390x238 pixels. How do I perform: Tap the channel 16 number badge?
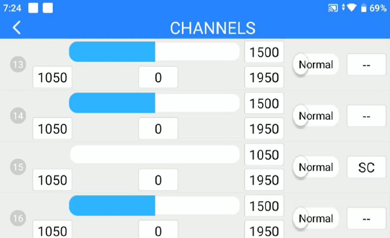[x=18, y=219]
